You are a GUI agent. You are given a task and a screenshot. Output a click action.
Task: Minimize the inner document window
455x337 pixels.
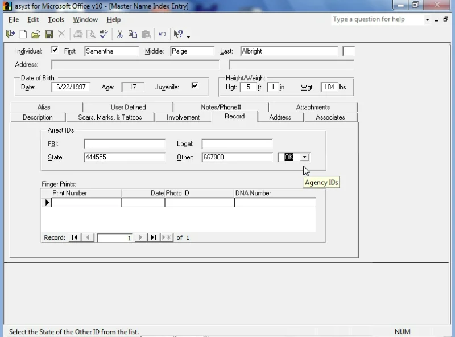(x=436, y=20)
